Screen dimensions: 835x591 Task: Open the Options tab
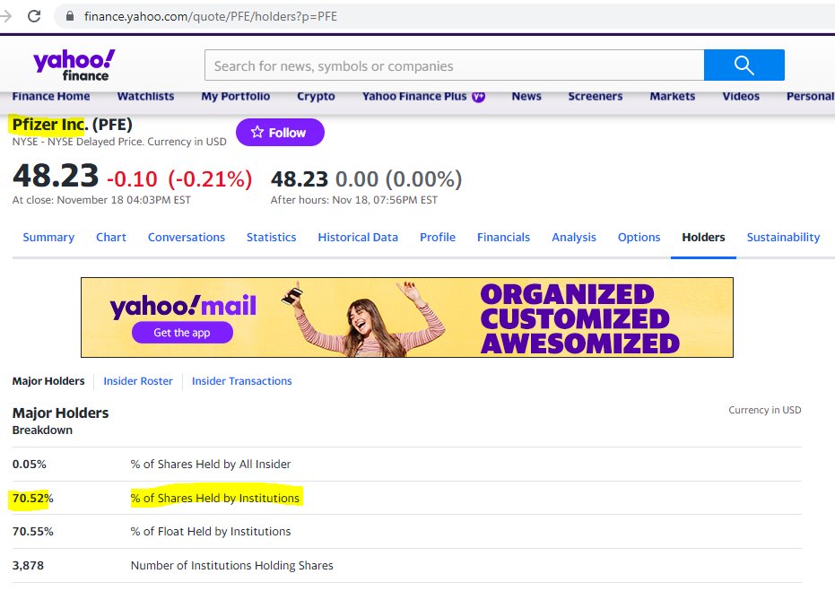pos(639,237)
